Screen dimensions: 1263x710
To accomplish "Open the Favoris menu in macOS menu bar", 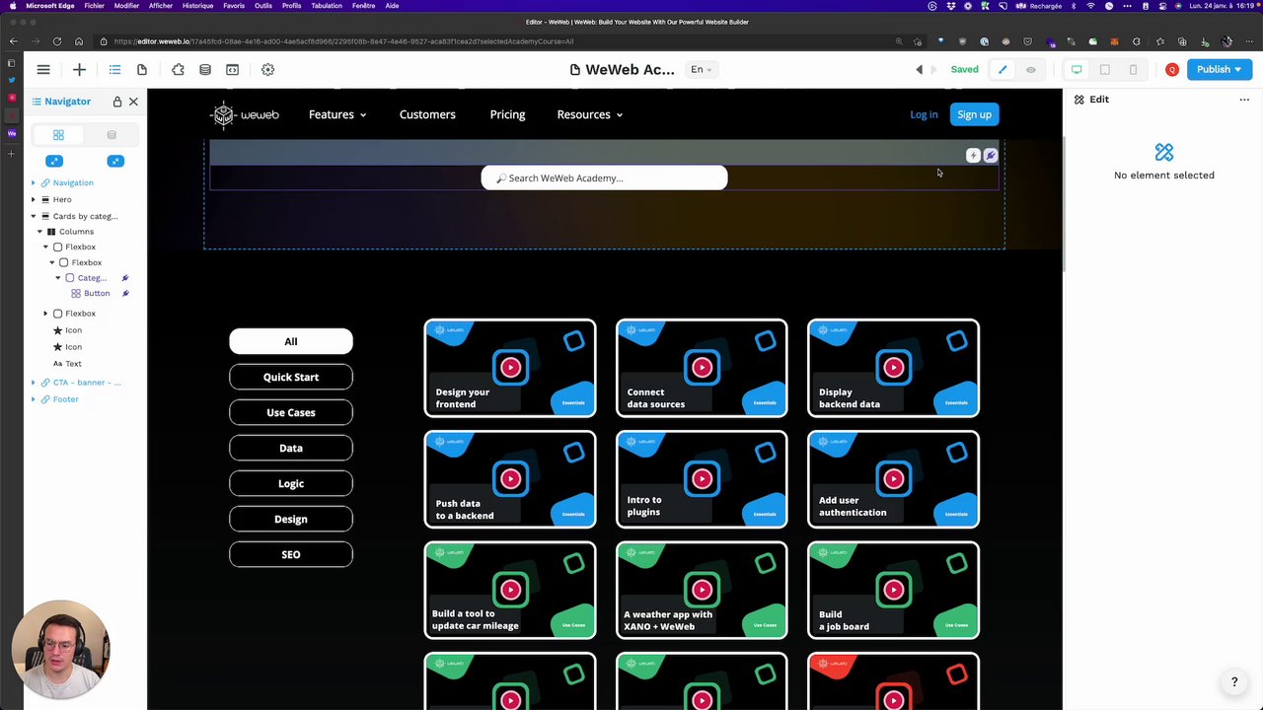I will point(234,6).
